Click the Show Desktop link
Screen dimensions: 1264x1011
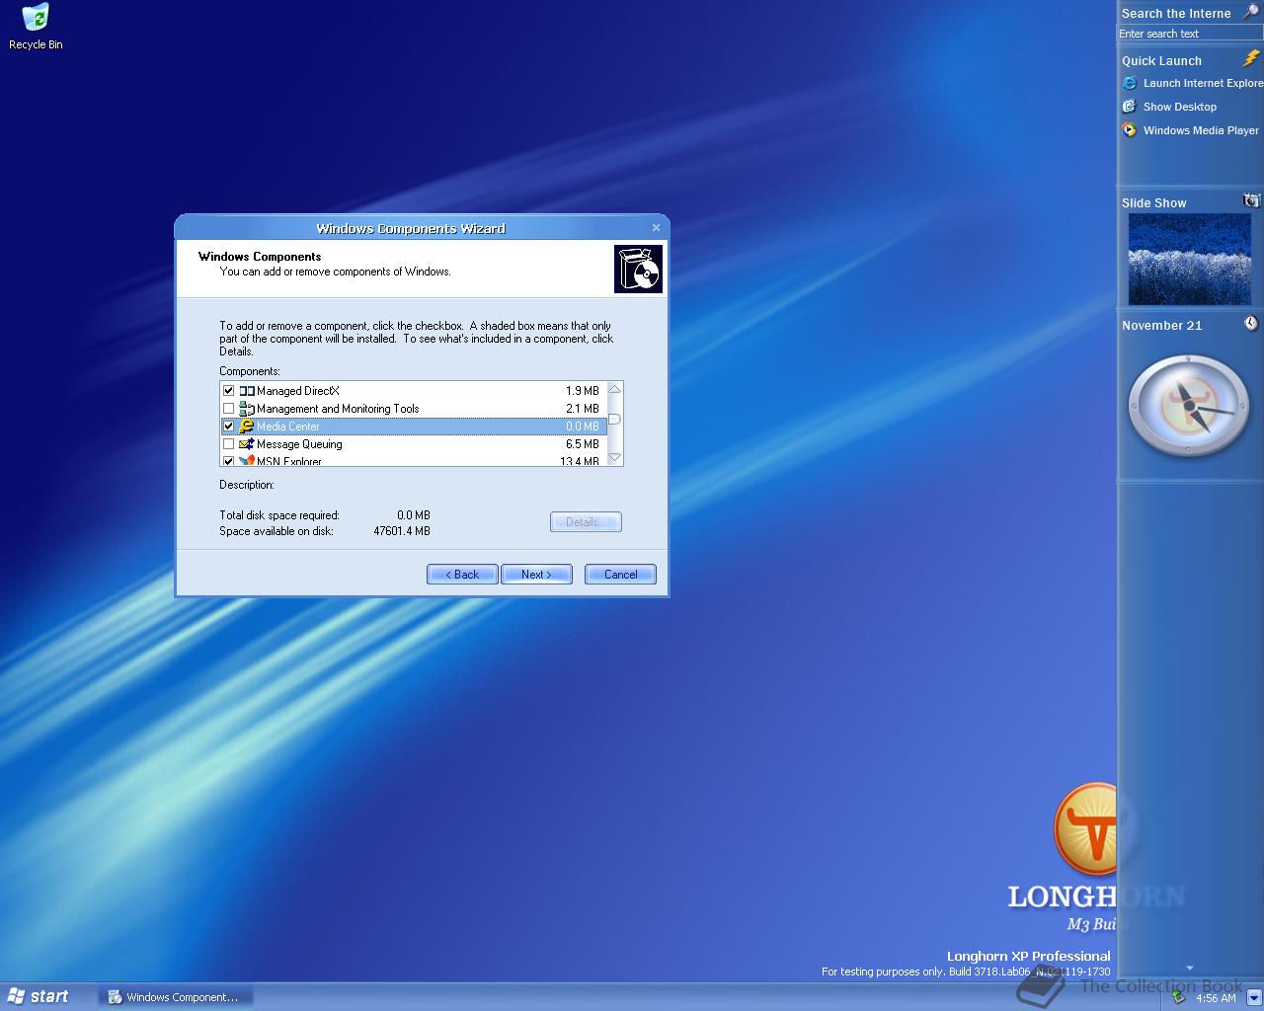tap(1180, 107)
